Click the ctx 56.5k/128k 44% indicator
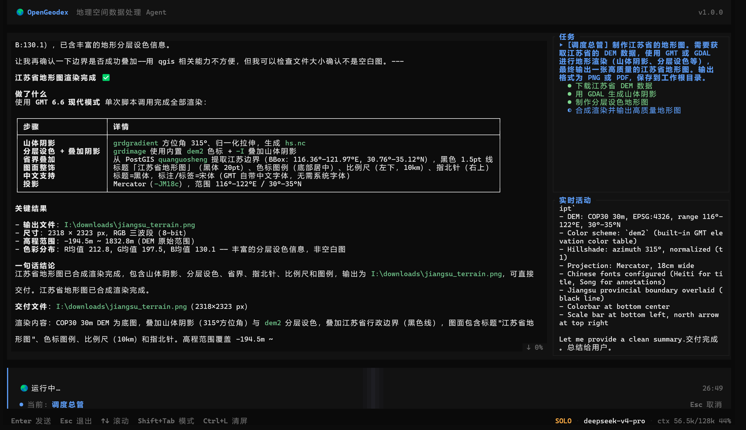Viewport: 746px width, 430px height. pos(694,421)
